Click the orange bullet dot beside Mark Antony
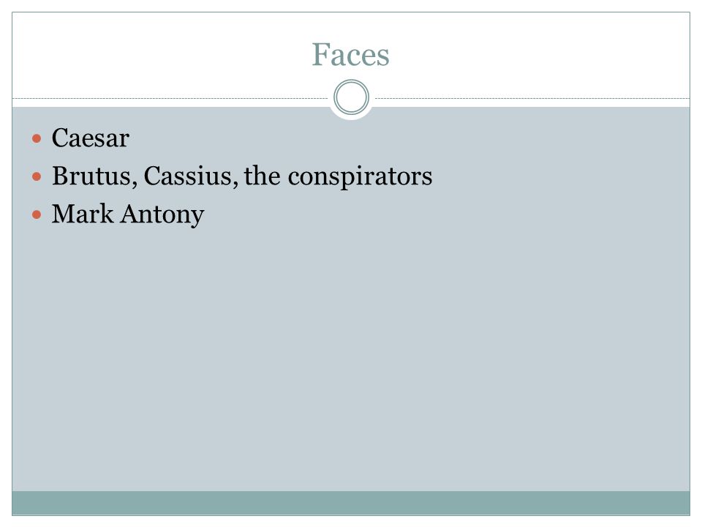Screen dimensions: 702x527 tap(37, 214)
